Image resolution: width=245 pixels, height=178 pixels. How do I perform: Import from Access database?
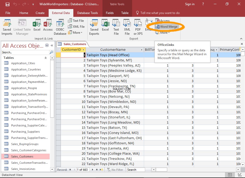point(48,25)
